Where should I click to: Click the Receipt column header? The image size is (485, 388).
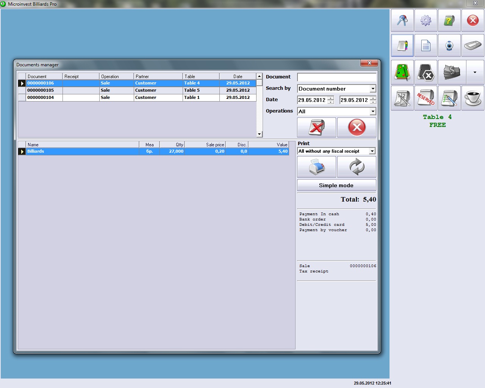81,77
